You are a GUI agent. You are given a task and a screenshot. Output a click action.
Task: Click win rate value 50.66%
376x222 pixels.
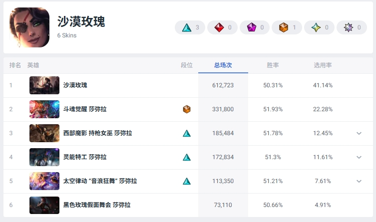coord(273,205)
